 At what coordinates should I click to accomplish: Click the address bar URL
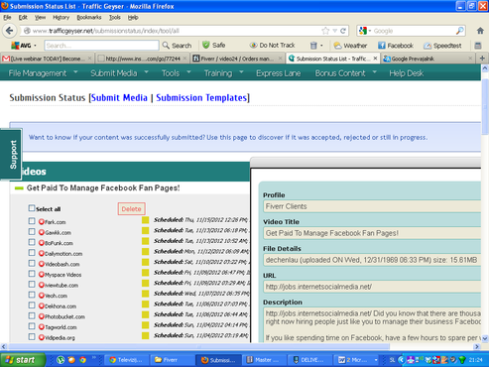106,31
